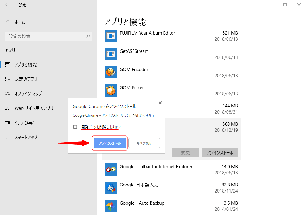The image size is (306, 215).
Task: Select the スタートアップ sidebar icon
Action: pyautogui.click(x=7, y=137)
